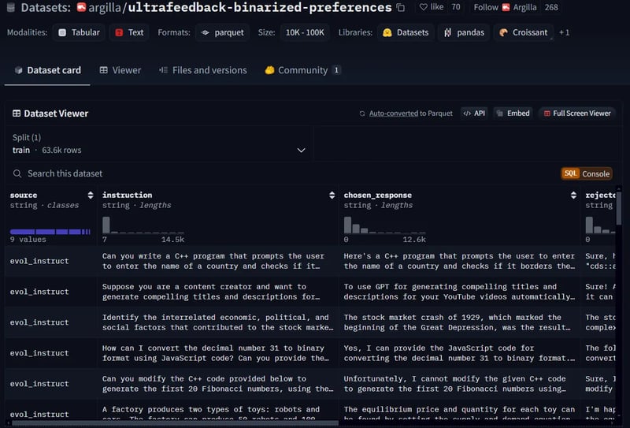
Task: Open the SQL Console
Action: pos(587,173)
